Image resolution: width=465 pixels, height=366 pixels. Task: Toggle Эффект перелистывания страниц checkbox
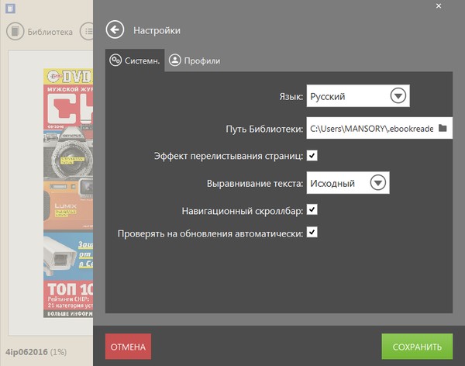pyautogui.click(x=312, y=156)
